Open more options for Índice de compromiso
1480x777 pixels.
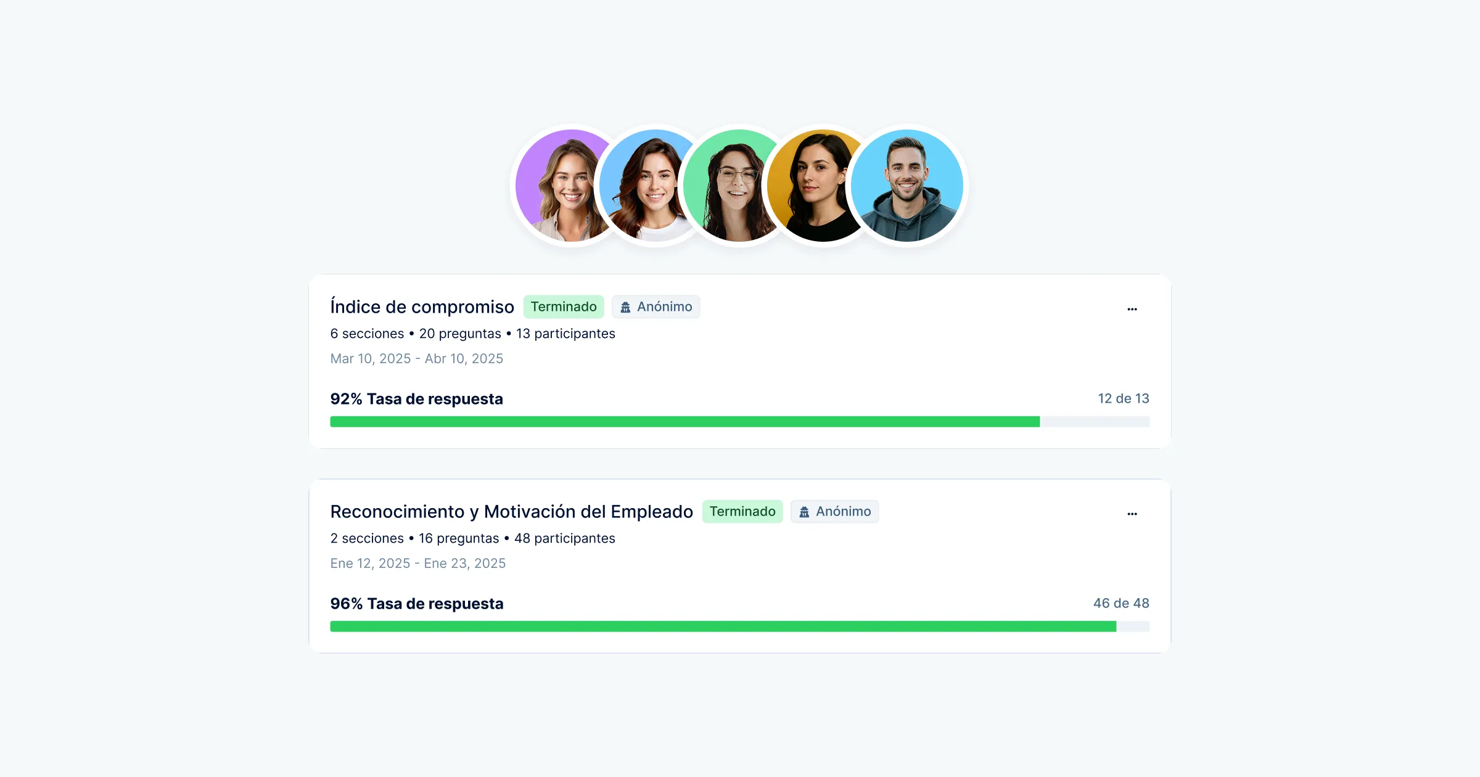(x=1132, y=309)
